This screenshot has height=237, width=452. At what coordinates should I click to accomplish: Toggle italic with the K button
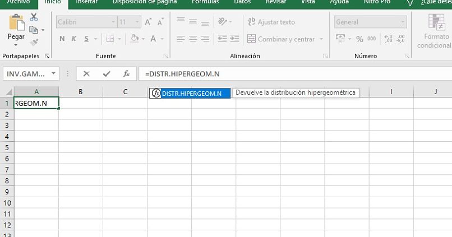point(75,39)
